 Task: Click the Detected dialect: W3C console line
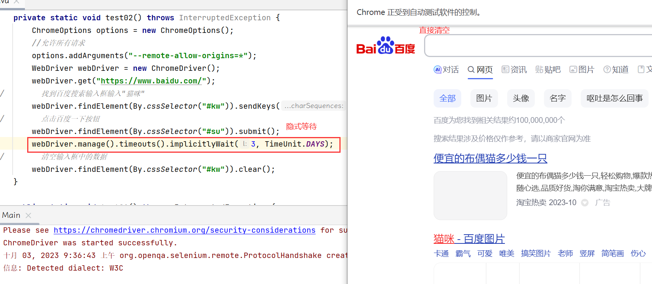coord(63,268)
